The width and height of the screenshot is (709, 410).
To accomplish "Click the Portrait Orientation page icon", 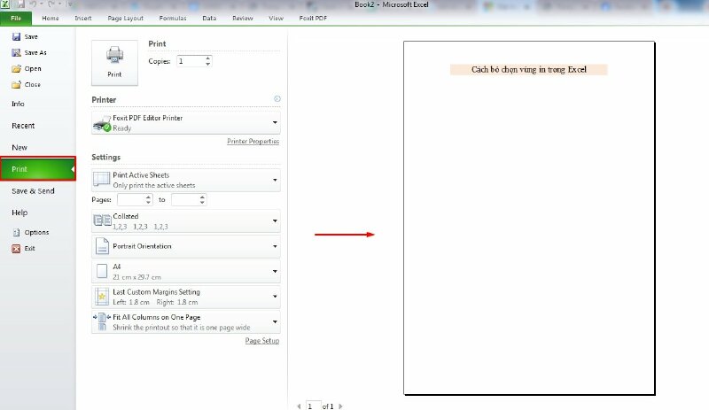I will pos(102,246).
